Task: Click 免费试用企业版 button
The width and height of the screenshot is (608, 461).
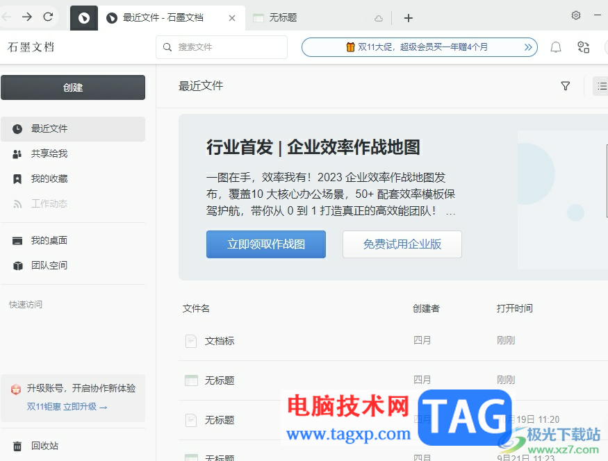Action: (402, 244)
